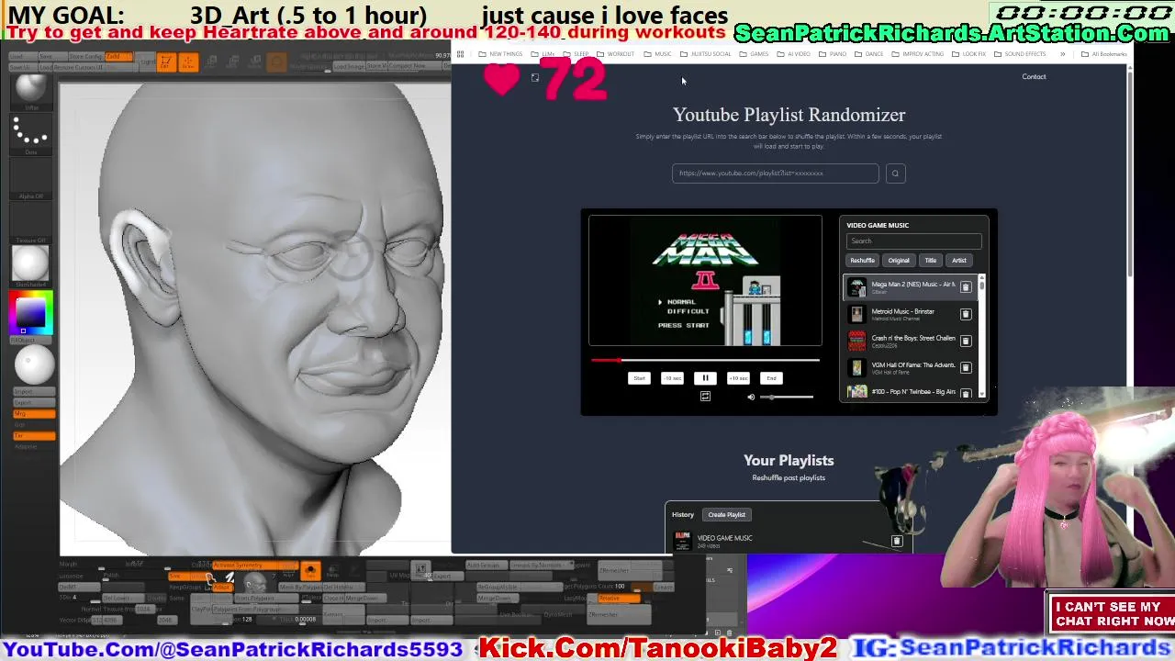Click the Mega Man video player

705,281
